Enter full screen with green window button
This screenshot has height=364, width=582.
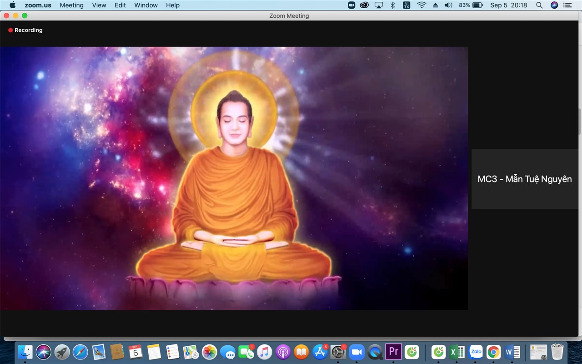pos(25,15)
